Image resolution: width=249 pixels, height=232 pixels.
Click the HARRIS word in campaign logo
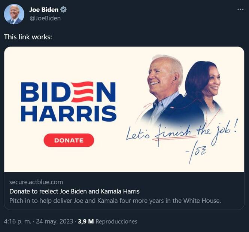pyautogui.click(x=69, y=113)
